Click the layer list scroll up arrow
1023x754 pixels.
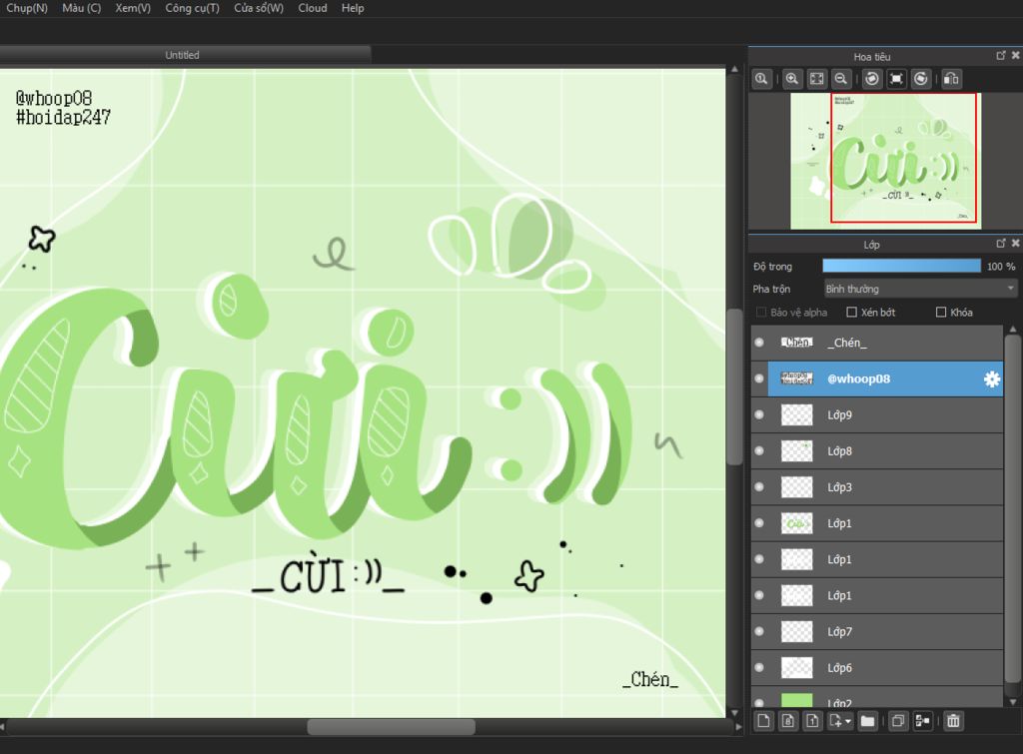(1013, 330)
